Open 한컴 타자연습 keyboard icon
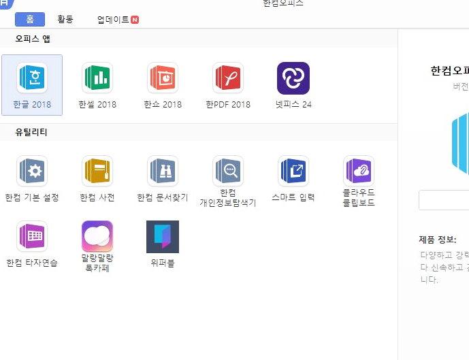The height and width of the screenshot is (360, 469). point(32,236)
